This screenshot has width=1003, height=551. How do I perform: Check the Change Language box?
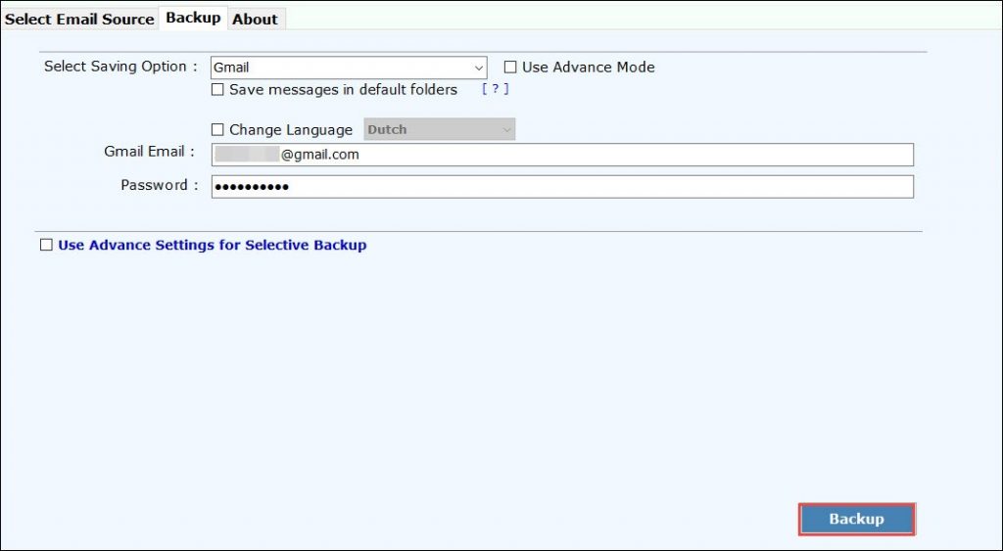(217, 130)
